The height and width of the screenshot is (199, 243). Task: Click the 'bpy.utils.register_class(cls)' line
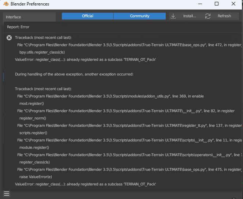click(42, 52)
